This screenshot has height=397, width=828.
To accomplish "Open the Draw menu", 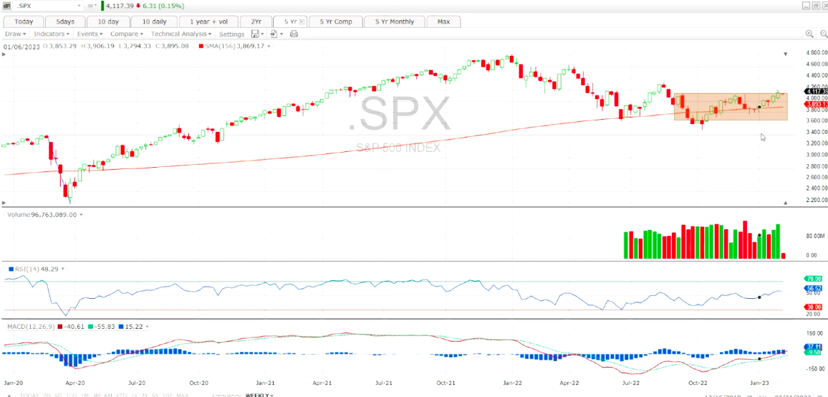I will point(15,34).
